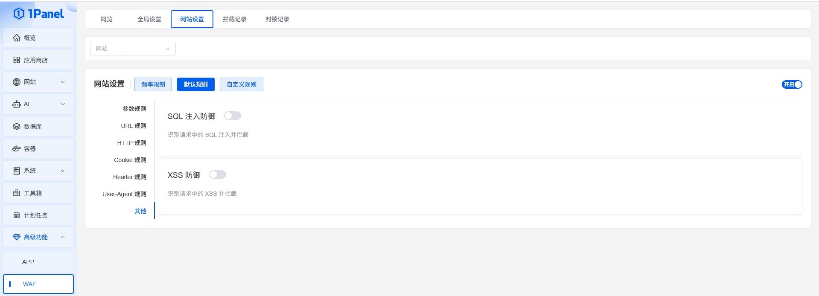Click the 1Panel logo
The image size is (819, 296).
tap(38, 14)
